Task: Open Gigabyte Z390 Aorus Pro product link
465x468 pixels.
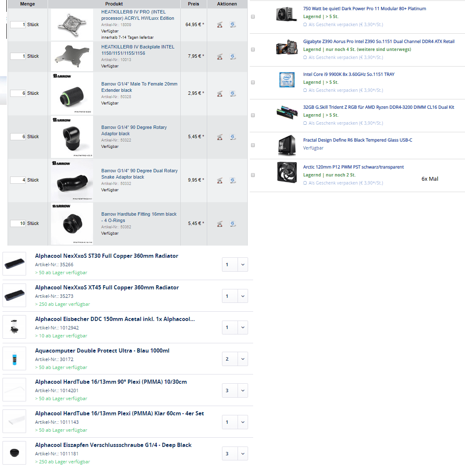Action: [x=379, y=41]
